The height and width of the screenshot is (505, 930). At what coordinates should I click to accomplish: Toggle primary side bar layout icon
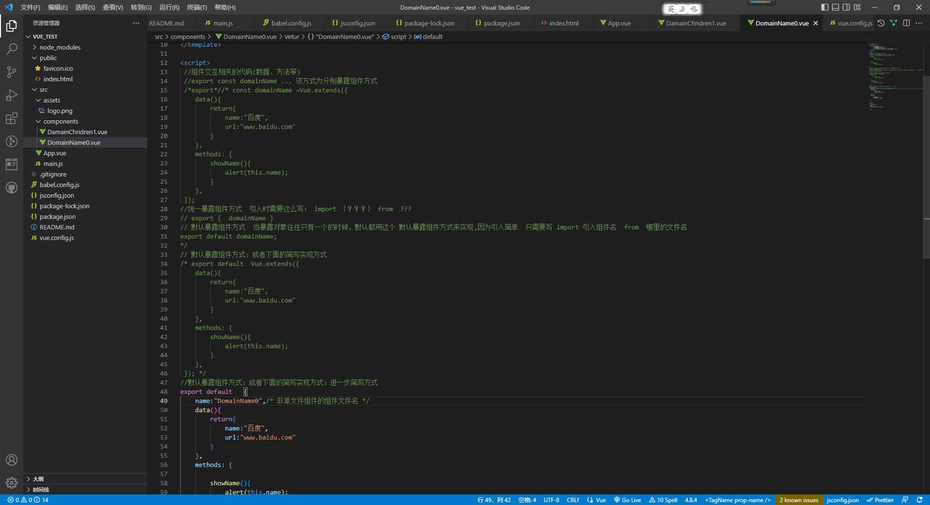[825, 7]
